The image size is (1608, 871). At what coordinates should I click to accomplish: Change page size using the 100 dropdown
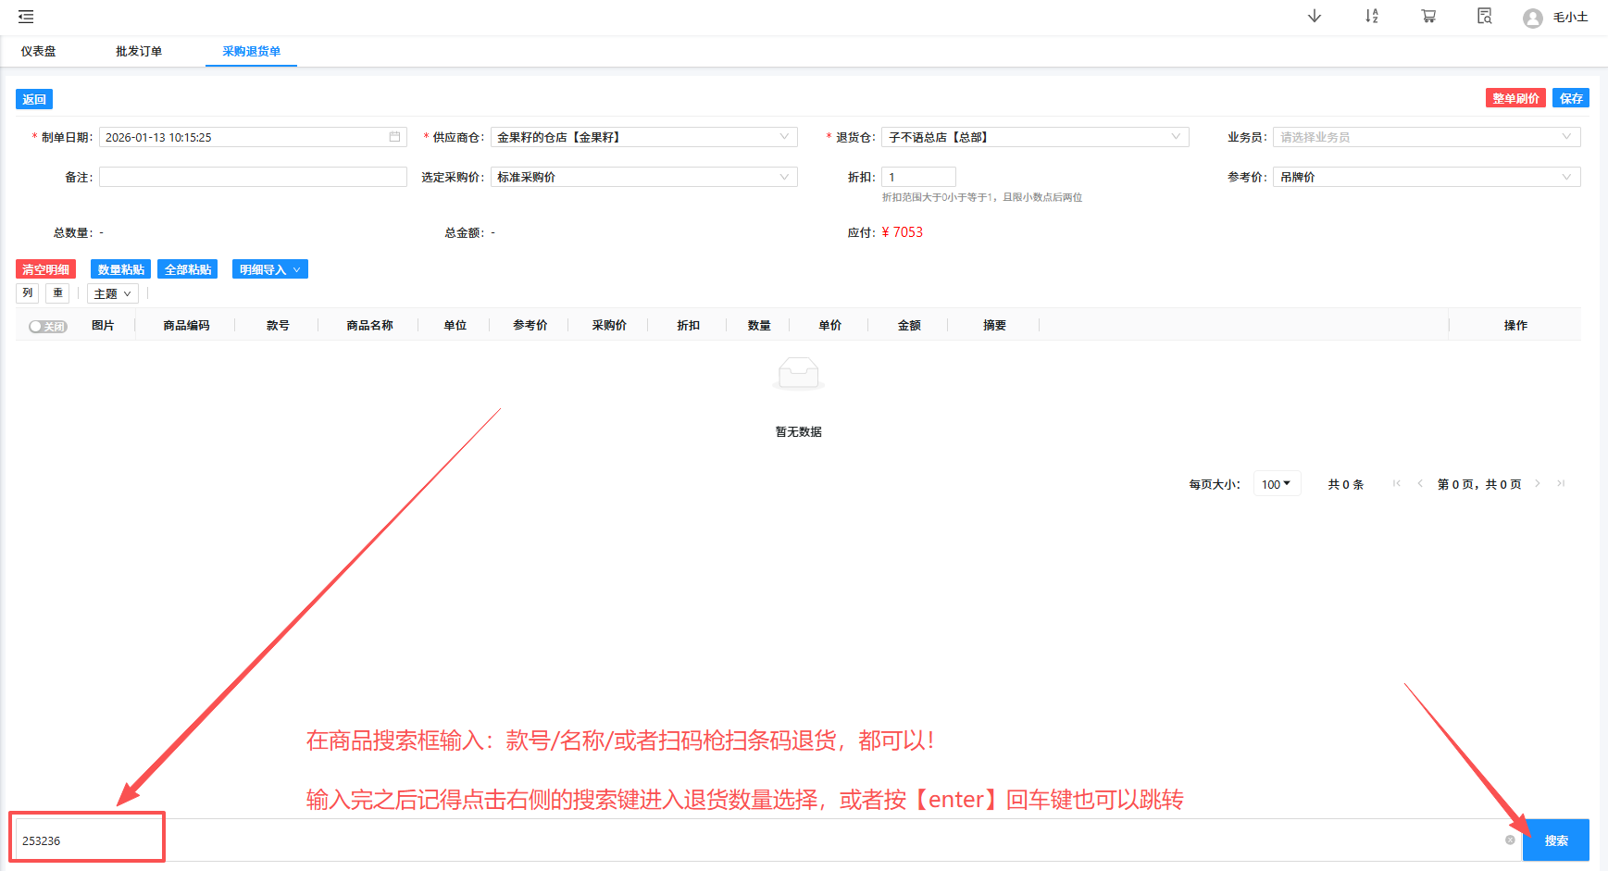coord(1277,482)
